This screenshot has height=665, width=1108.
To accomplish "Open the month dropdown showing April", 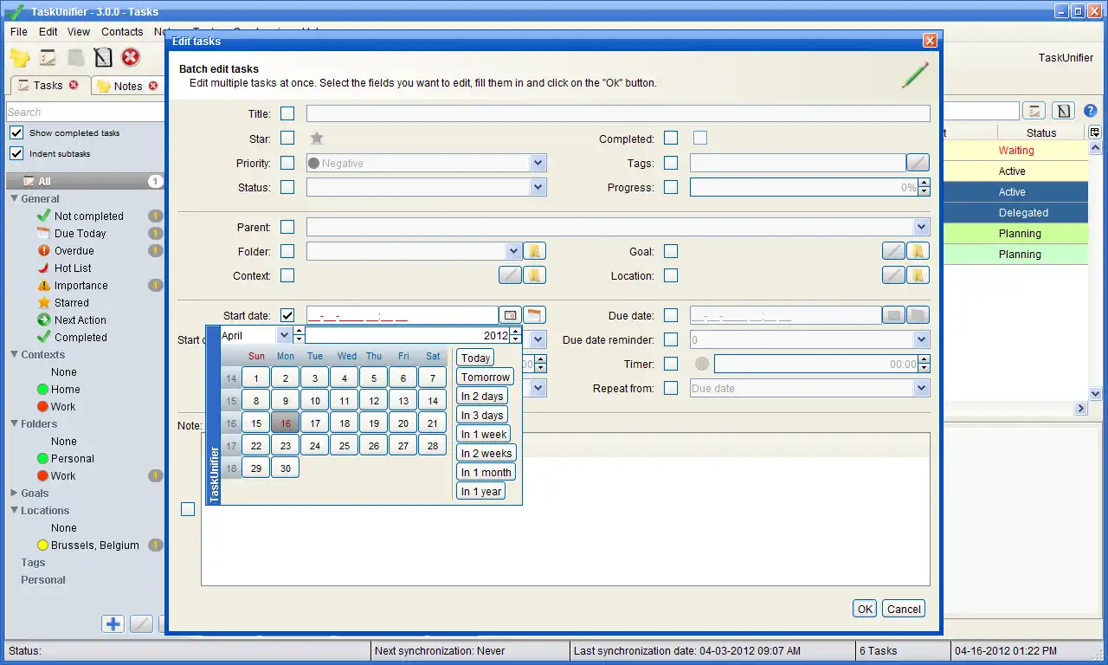I will pyautogui.click(x=284, y=335).
